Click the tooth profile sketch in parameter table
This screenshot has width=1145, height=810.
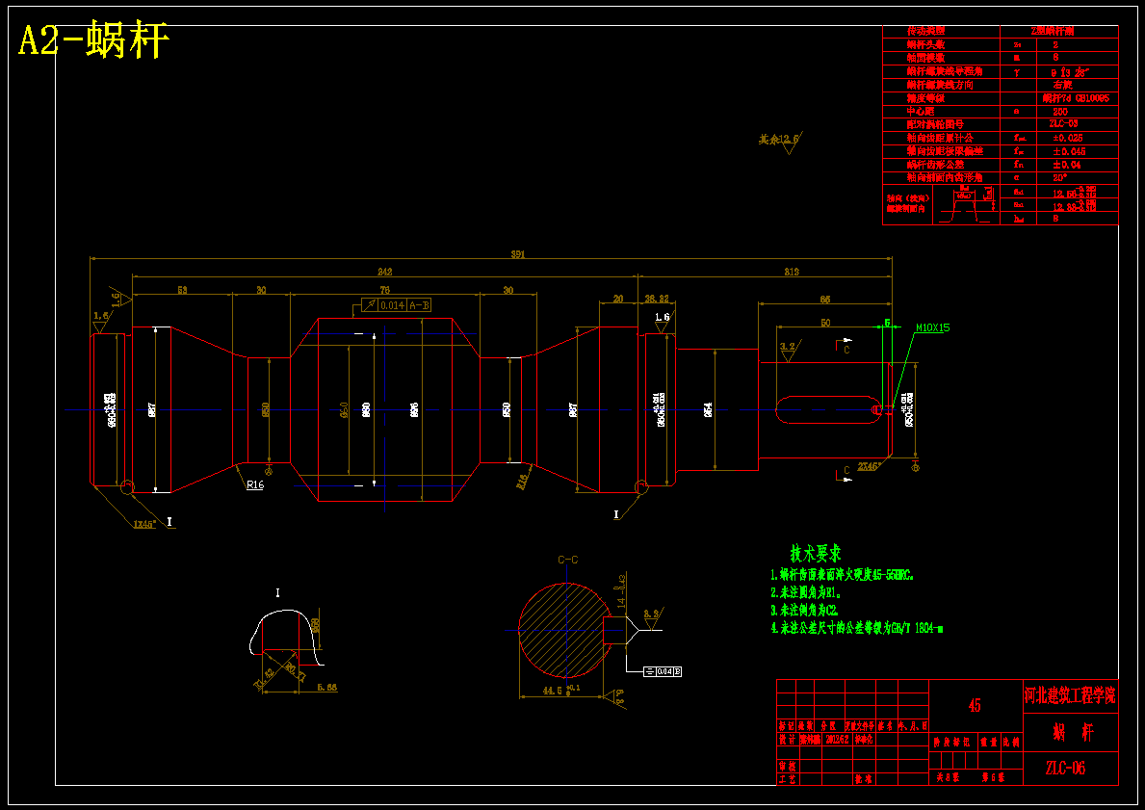pyautogui.click(x=968, y=204)
